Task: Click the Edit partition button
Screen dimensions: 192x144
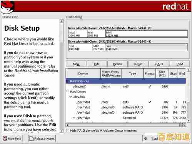Action: click(97, 64)
